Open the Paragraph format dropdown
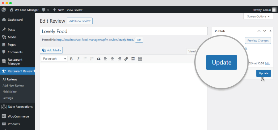The image size is (278, 130). click(x=54, y=59)
